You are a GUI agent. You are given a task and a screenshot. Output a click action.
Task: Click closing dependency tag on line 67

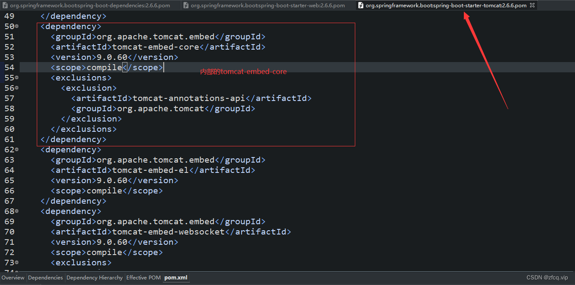pos(74,201)
